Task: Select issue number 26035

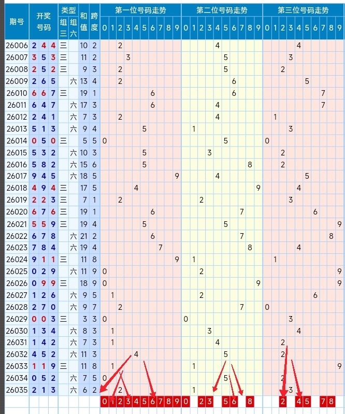Action: tap(17, 390)
